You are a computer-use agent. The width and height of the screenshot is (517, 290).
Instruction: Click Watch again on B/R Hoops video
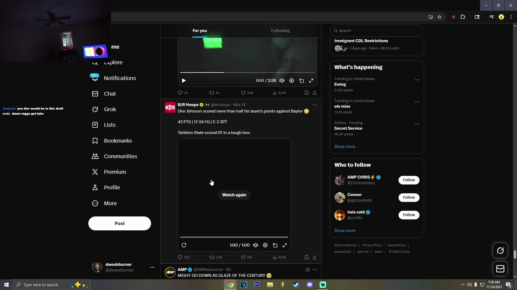234,195
